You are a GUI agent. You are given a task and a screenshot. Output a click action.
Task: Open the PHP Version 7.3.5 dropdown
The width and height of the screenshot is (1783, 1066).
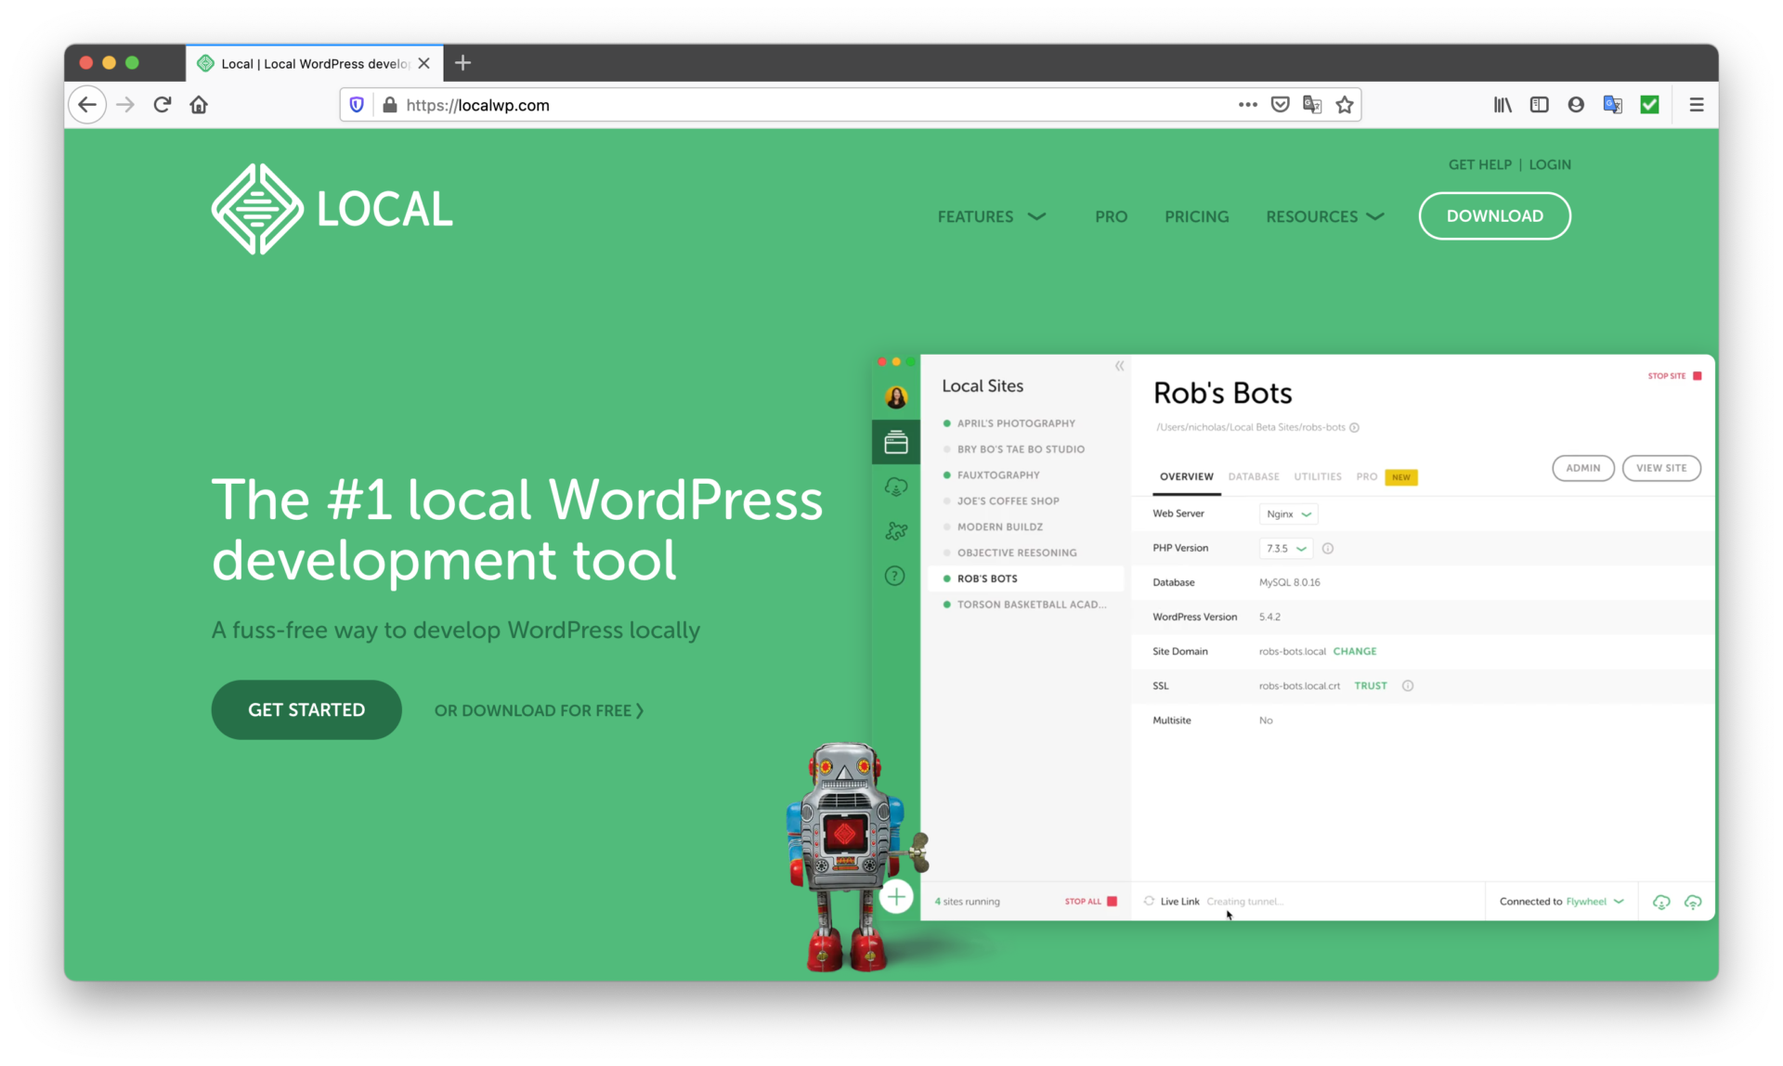pyautogui.click(x=1286, y=549)
